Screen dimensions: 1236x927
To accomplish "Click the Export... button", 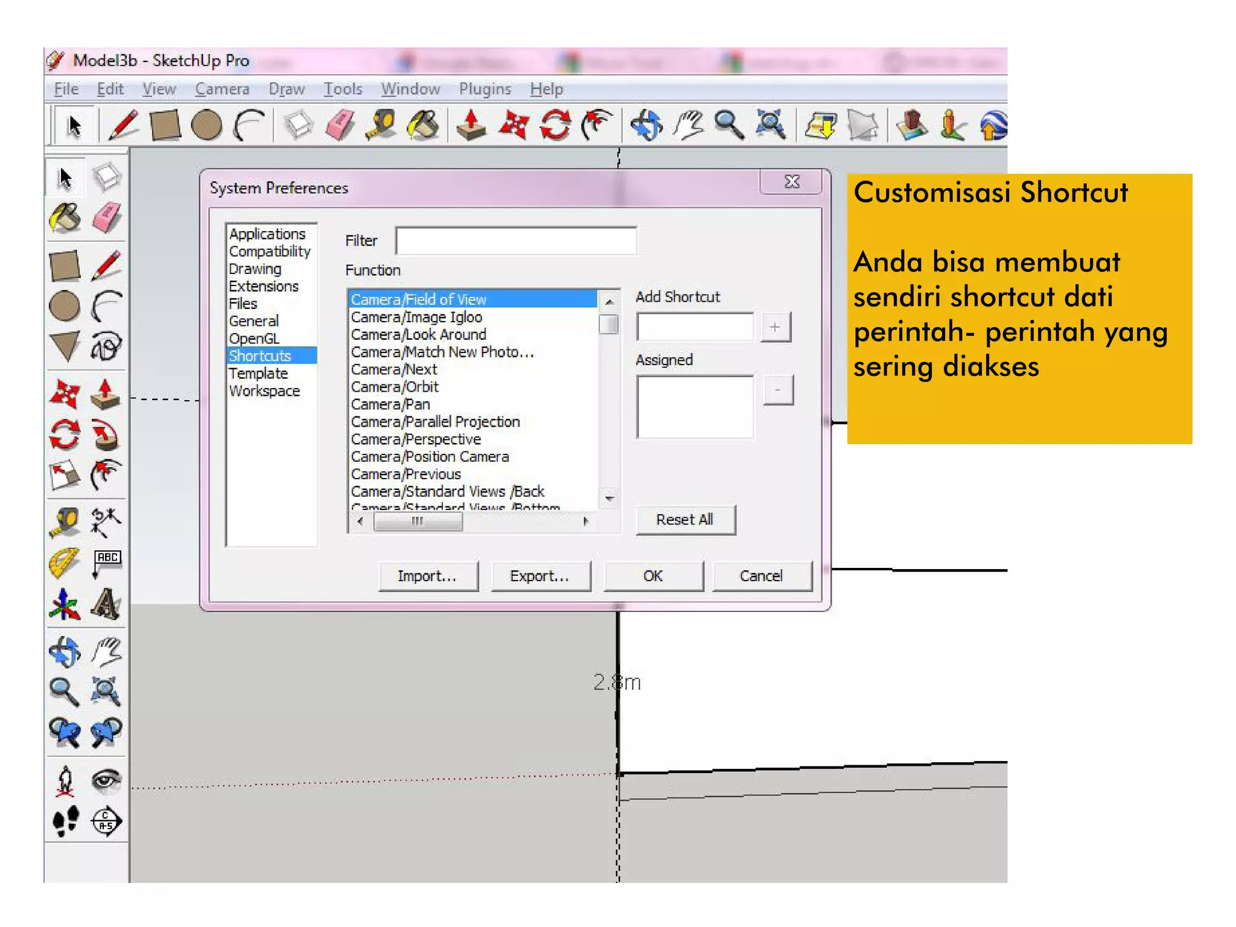I will [x=540, y=576].
